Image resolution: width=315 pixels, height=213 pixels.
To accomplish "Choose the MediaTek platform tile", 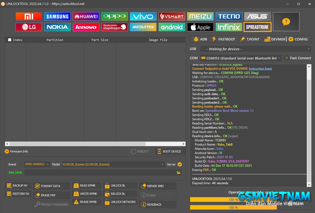I will tap(143, 27).
